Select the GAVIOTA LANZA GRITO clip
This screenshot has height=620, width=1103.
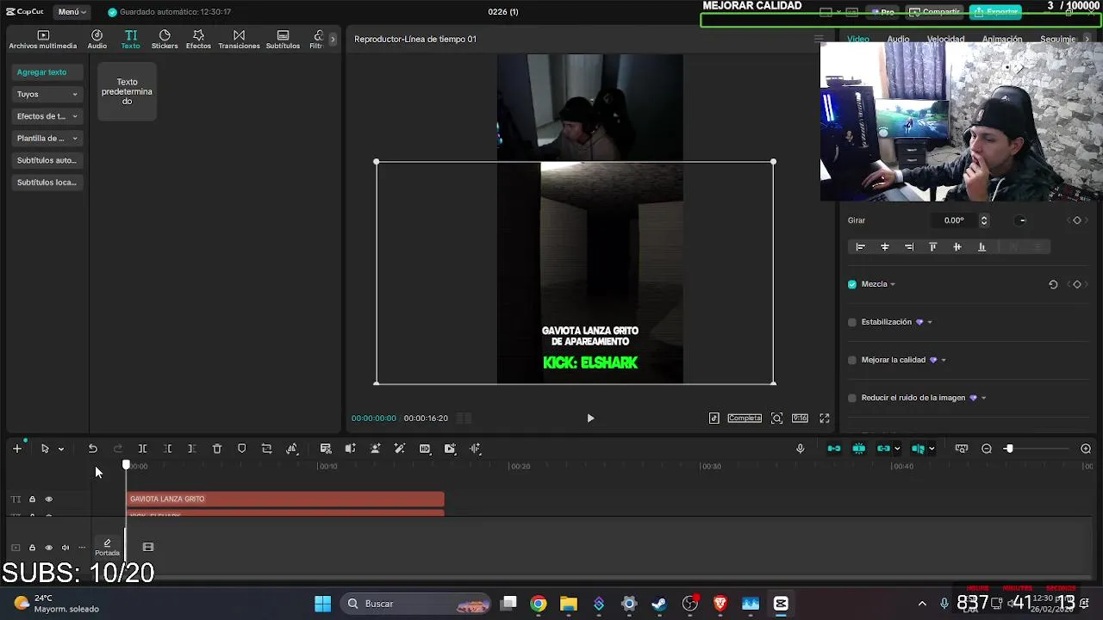click(x=286, y=499)
